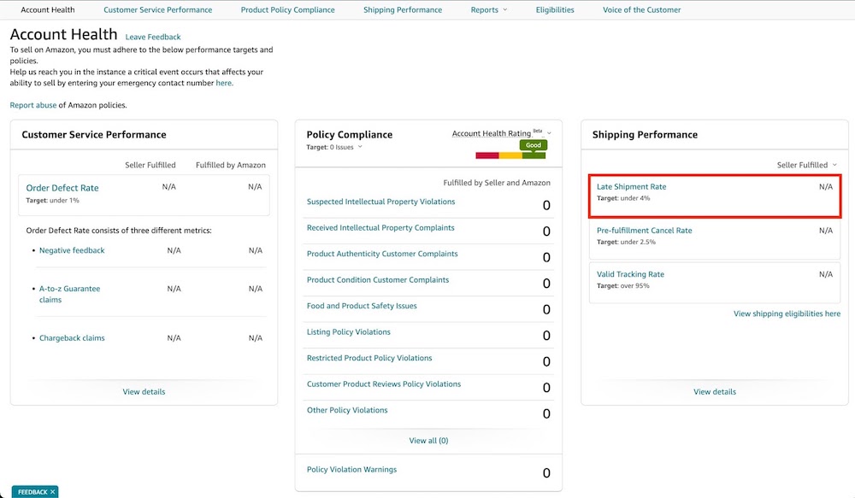Open the Account Health tab
The height and width of the screenshot is (498, 855).
coord(47,9)
